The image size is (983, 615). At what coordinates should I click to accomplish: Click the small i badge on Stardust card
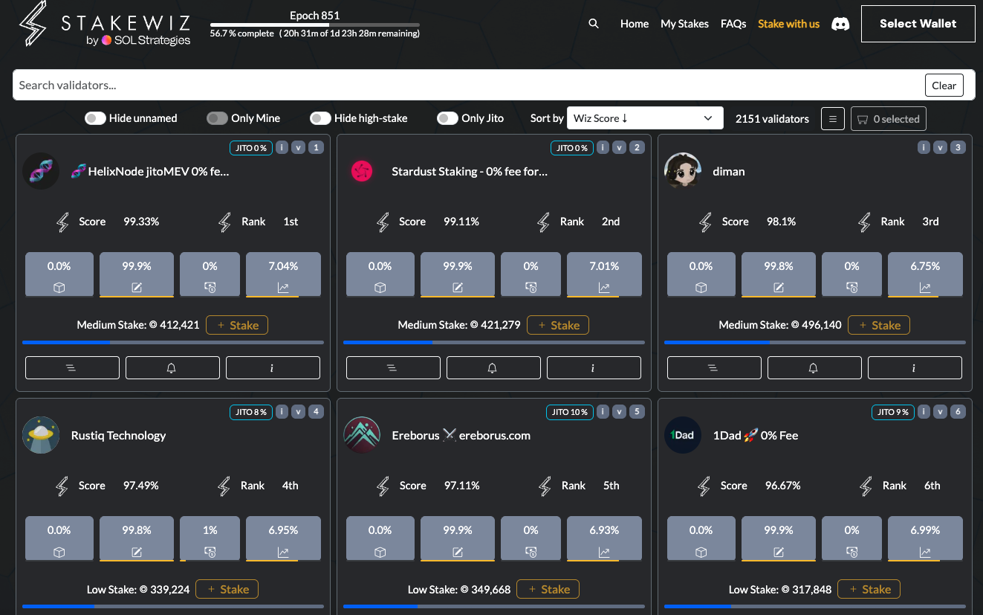pos(603,147)
